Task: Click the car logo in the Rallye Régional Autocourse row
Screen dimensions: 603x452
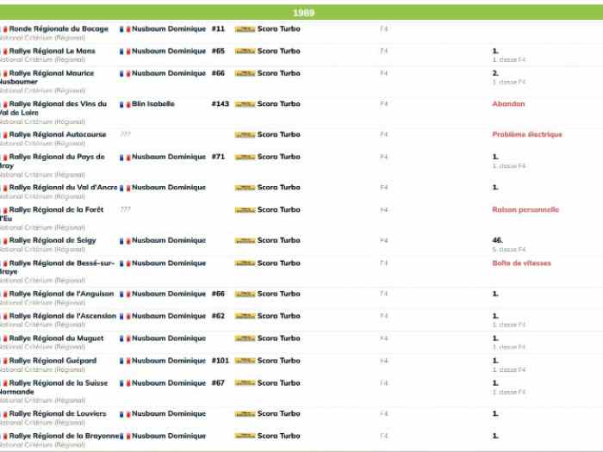Action: [x=245, y=135]
